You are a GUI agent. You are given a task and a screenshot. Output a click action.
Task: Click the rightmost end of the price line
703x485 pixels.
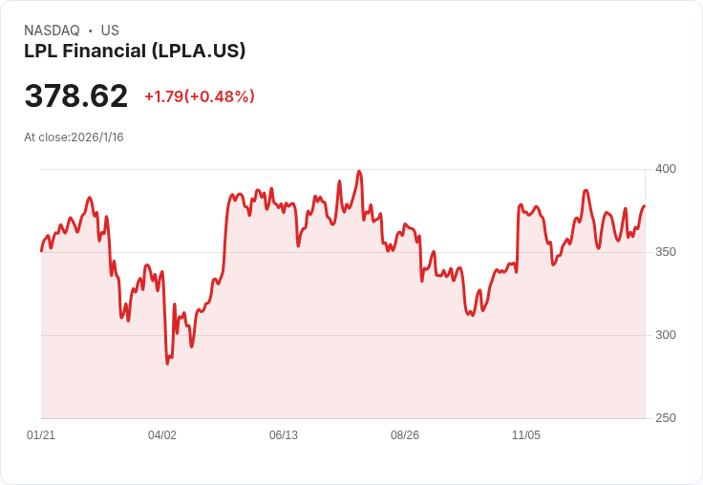645,206
